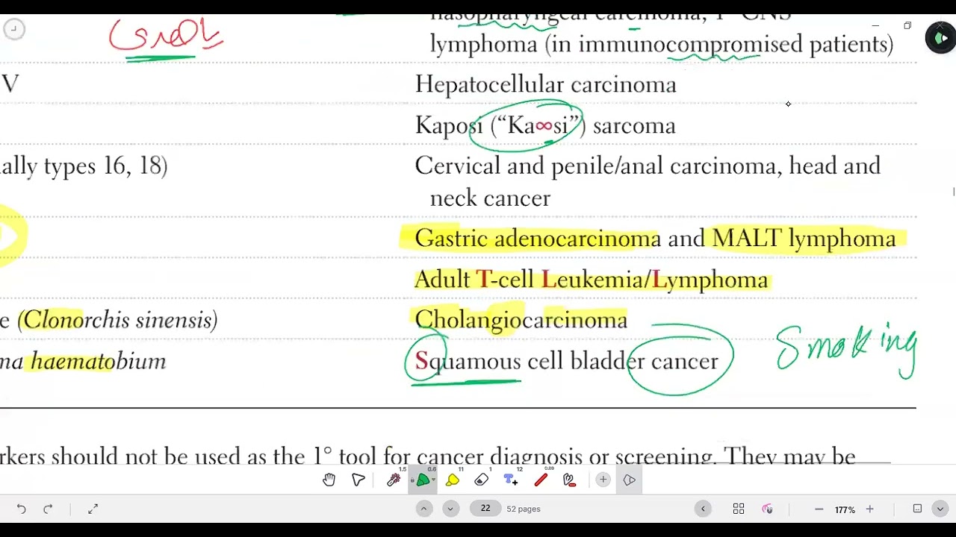Pick the laser pointer pen tool

[394, 480]
